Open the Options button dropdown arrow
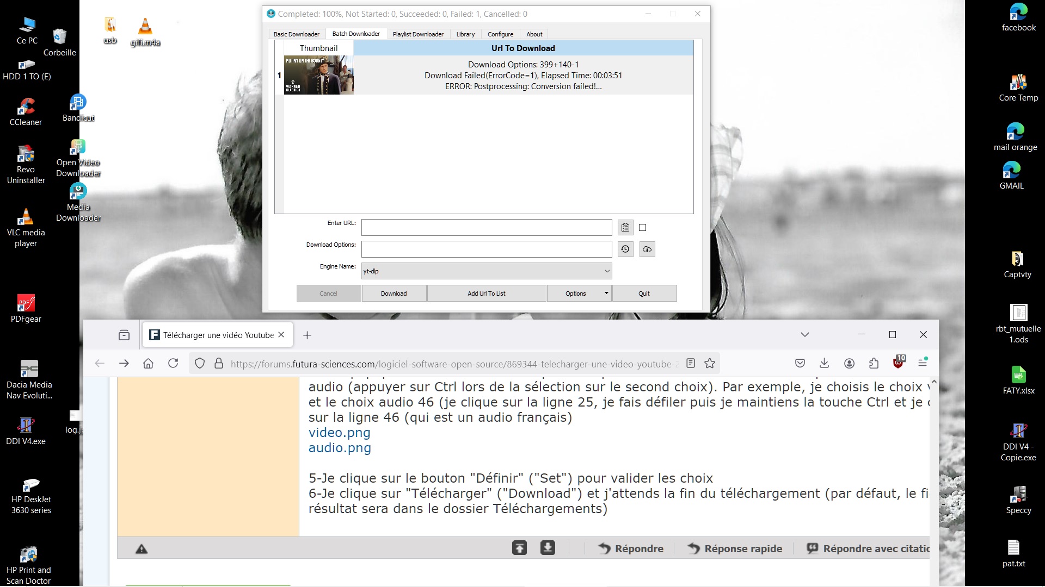 (606, 293)
